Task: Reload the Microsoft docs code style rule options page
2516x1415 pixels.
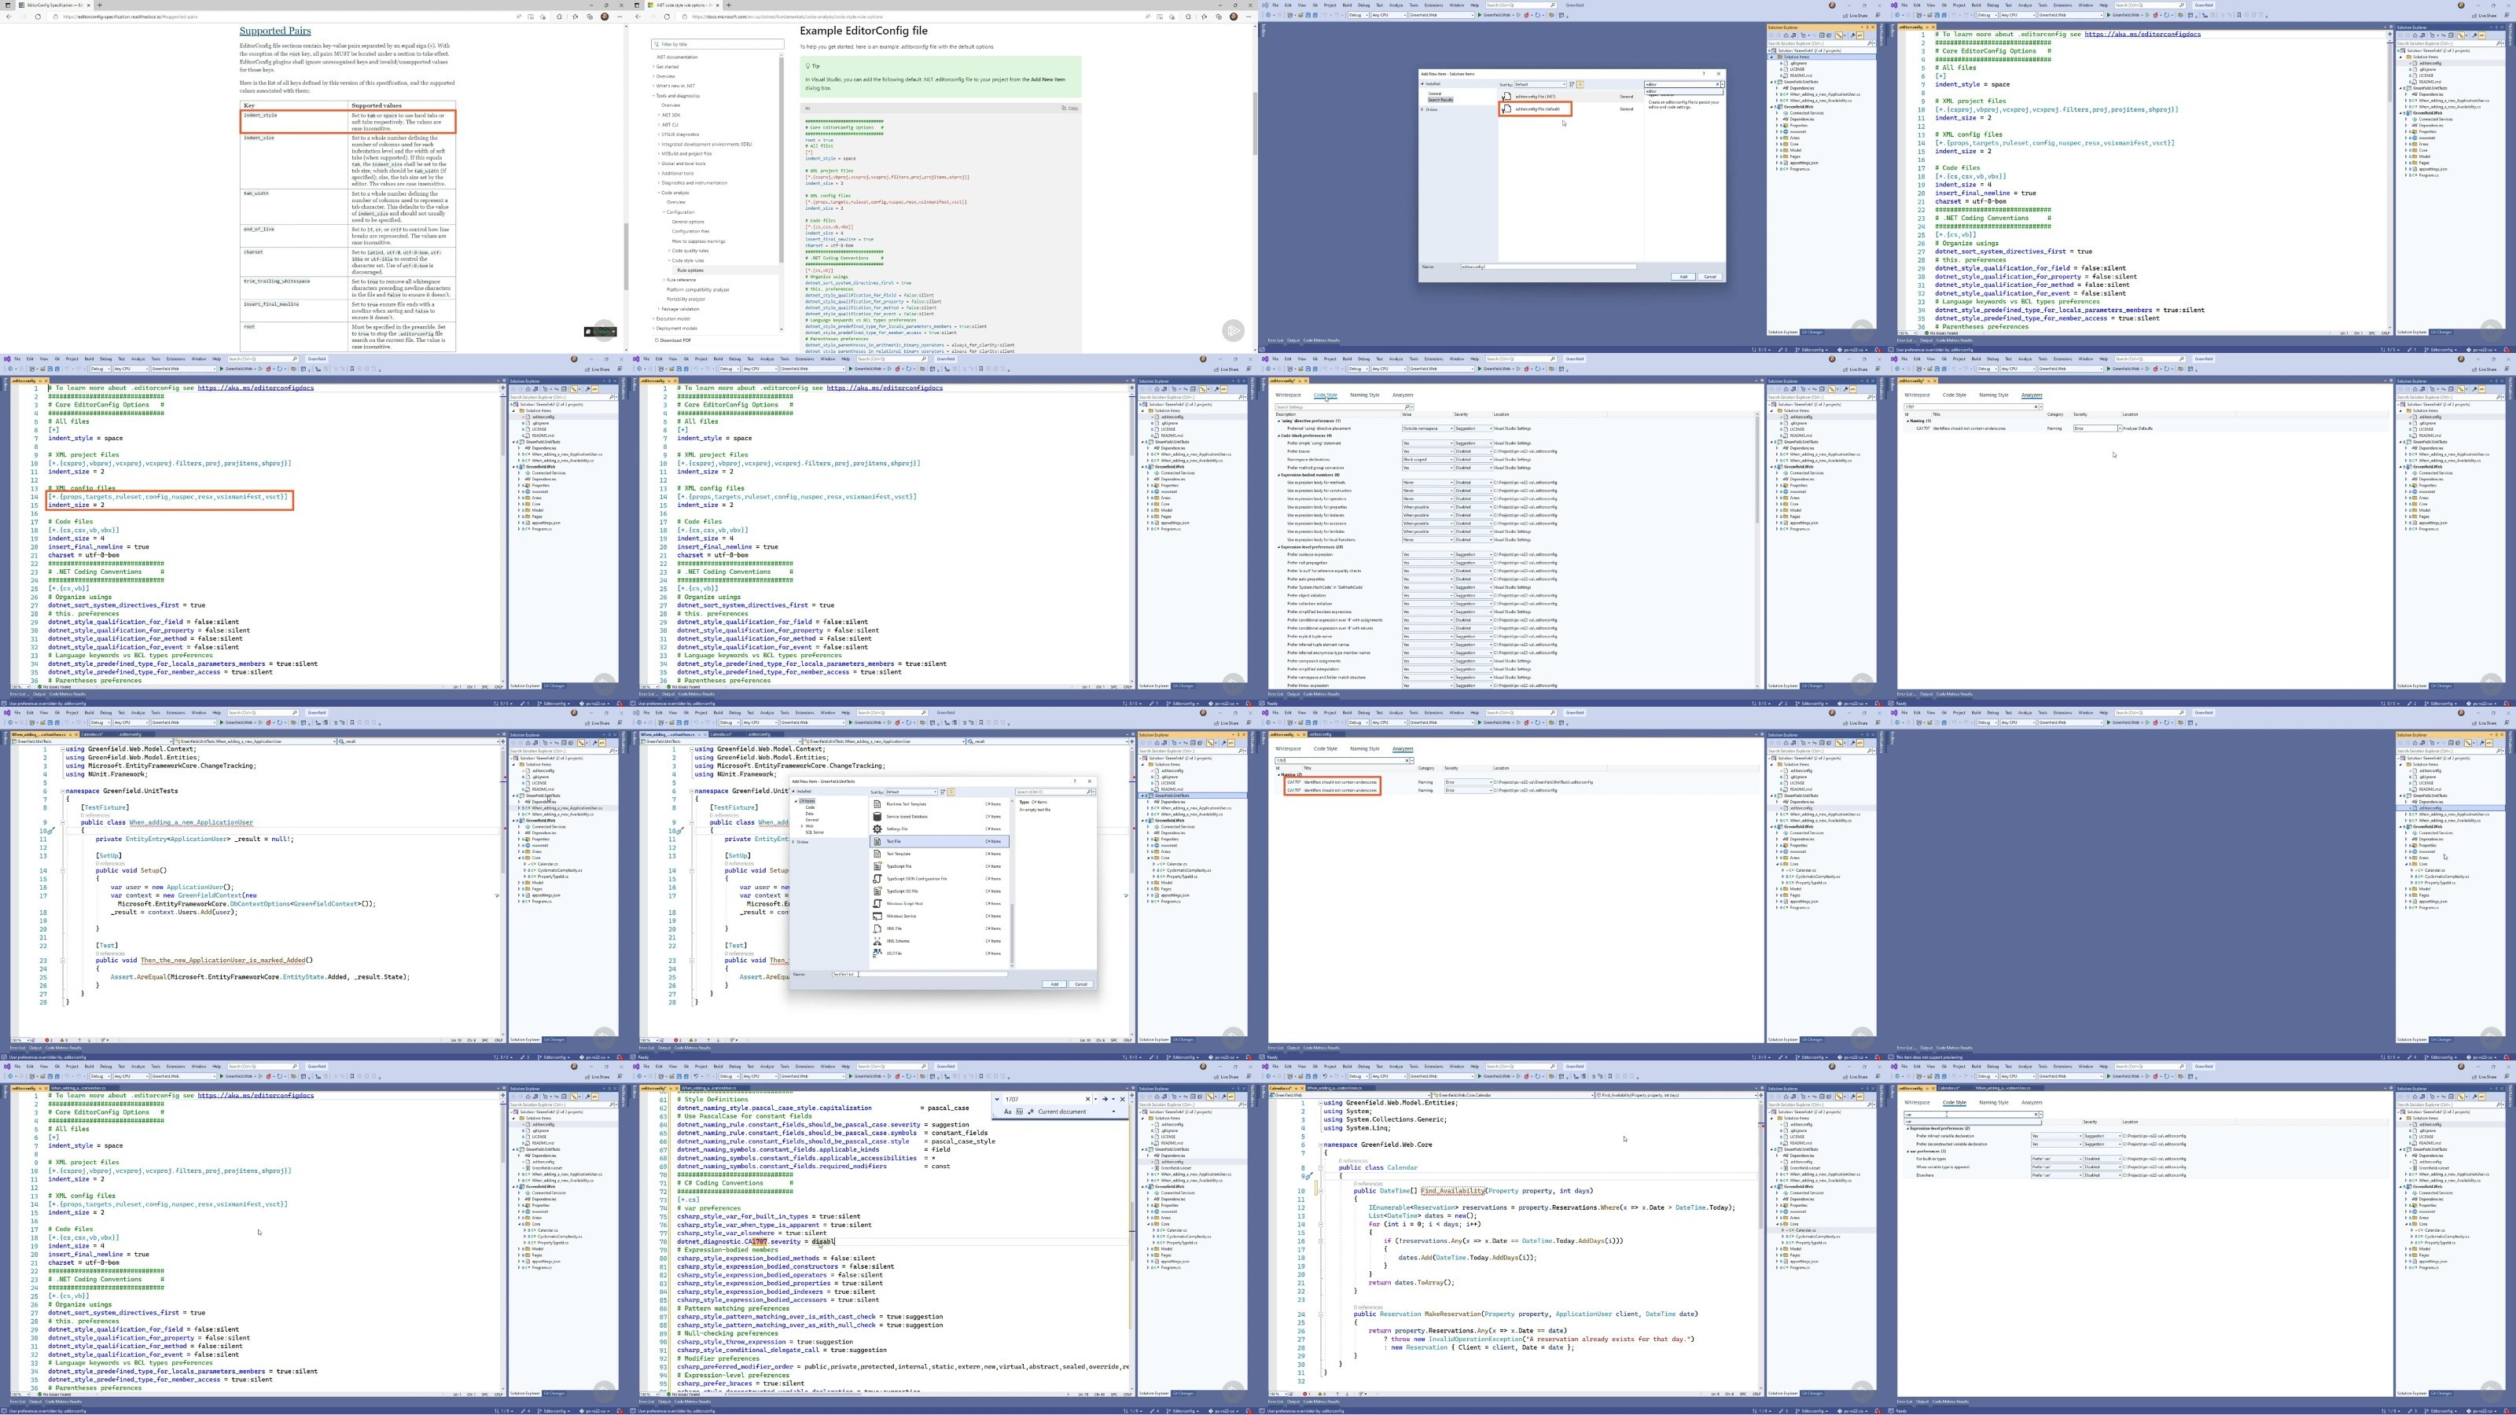Action: (x=667, y=17)
